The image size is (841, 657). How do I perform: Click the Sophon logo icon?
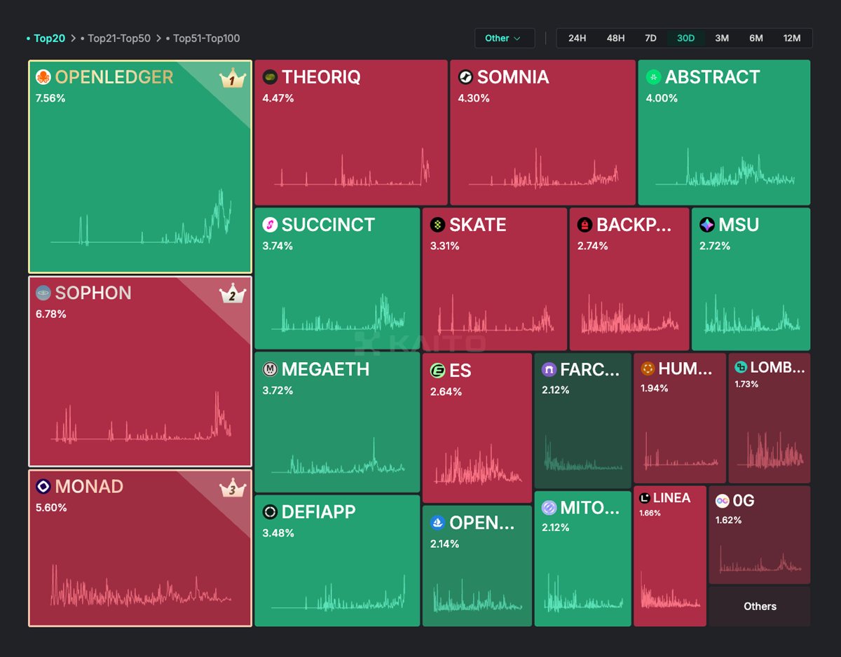(43, 293)
